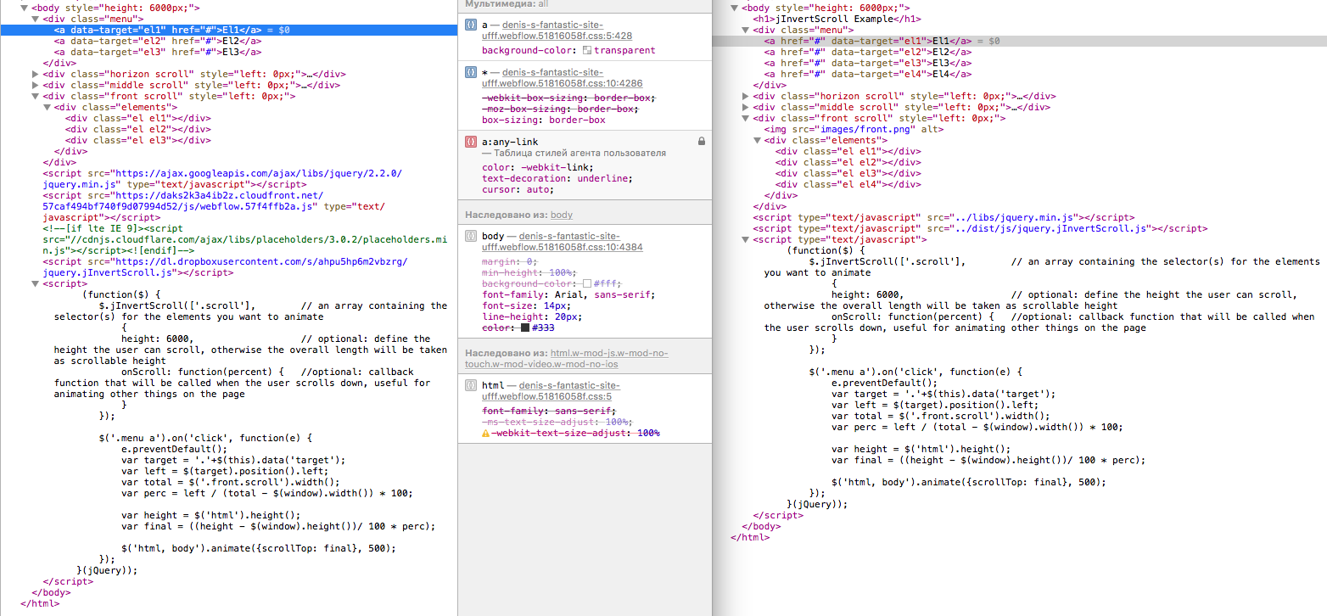Click 'cursor: auto' property

click(x=518, y=190)
